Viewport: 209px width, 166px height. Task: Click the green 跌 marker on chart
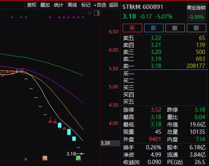click(78, 158)
